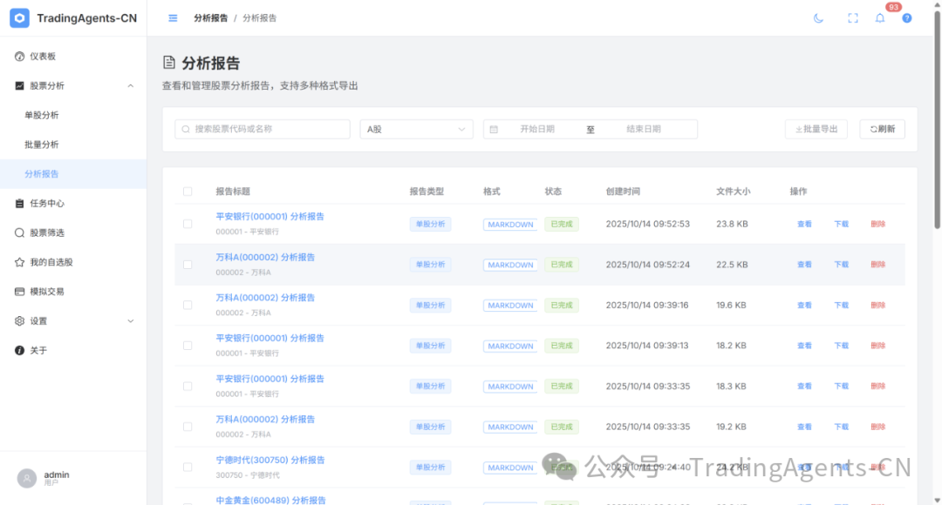Open help with the question mark icon
This screenshot has width=942, height=505.
(907, 18)
